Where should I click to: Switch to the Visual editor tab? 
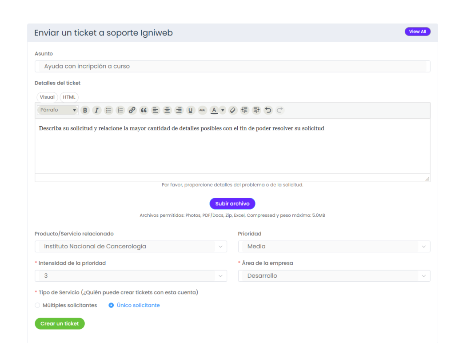click(47, 97)
